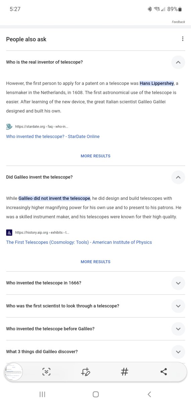This screenshot has width=191, height=404.
Task: Tap the scroll capture icon in screenshot toolbar
Action: click(46, 372)
